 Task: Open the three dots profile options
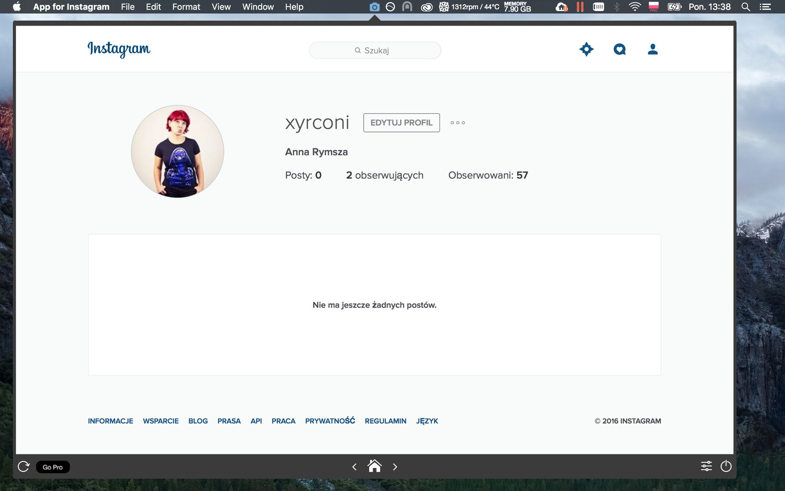point(458,122)
